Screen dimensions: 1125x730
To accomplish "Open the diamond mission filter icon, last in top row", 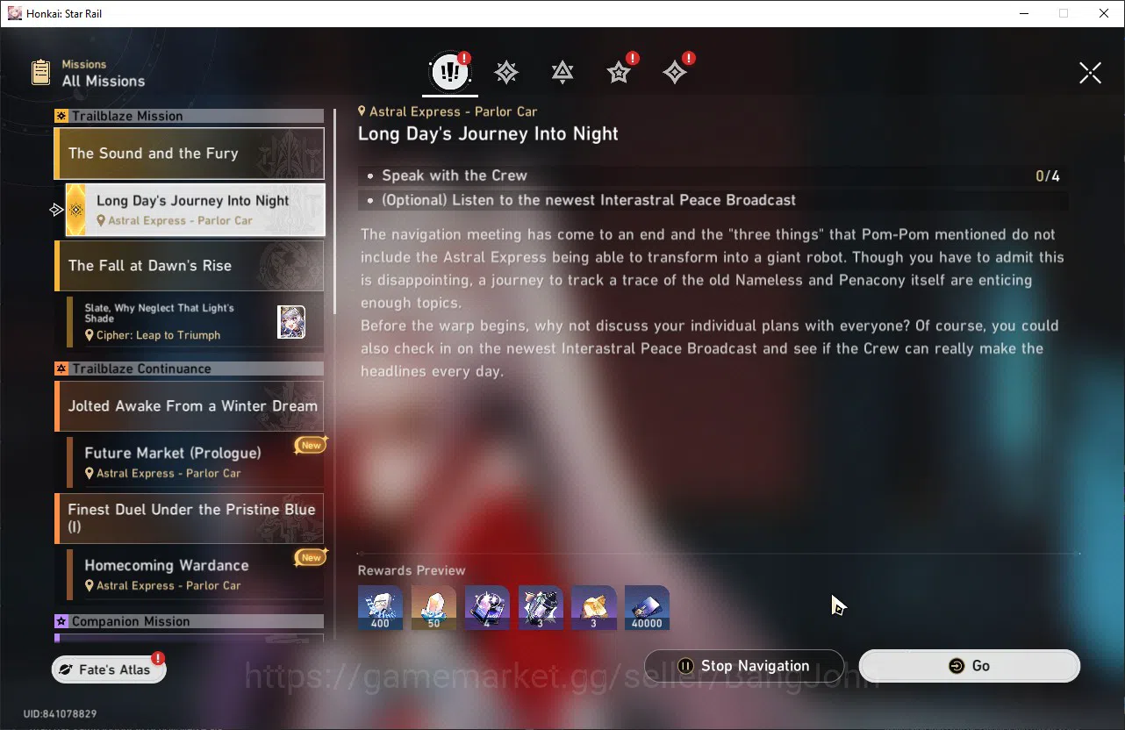I will pos(675,73).
